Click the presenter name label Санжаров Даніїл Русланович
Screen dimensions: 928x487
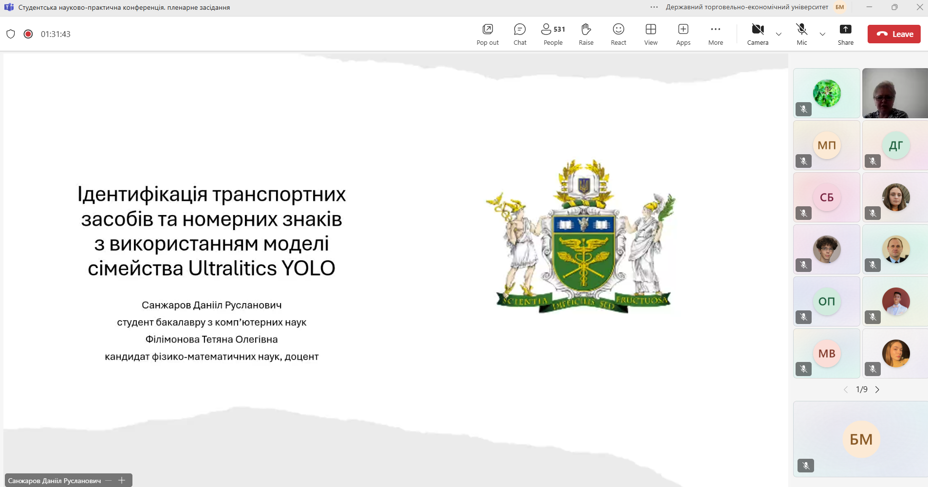(x=55, y=481)
